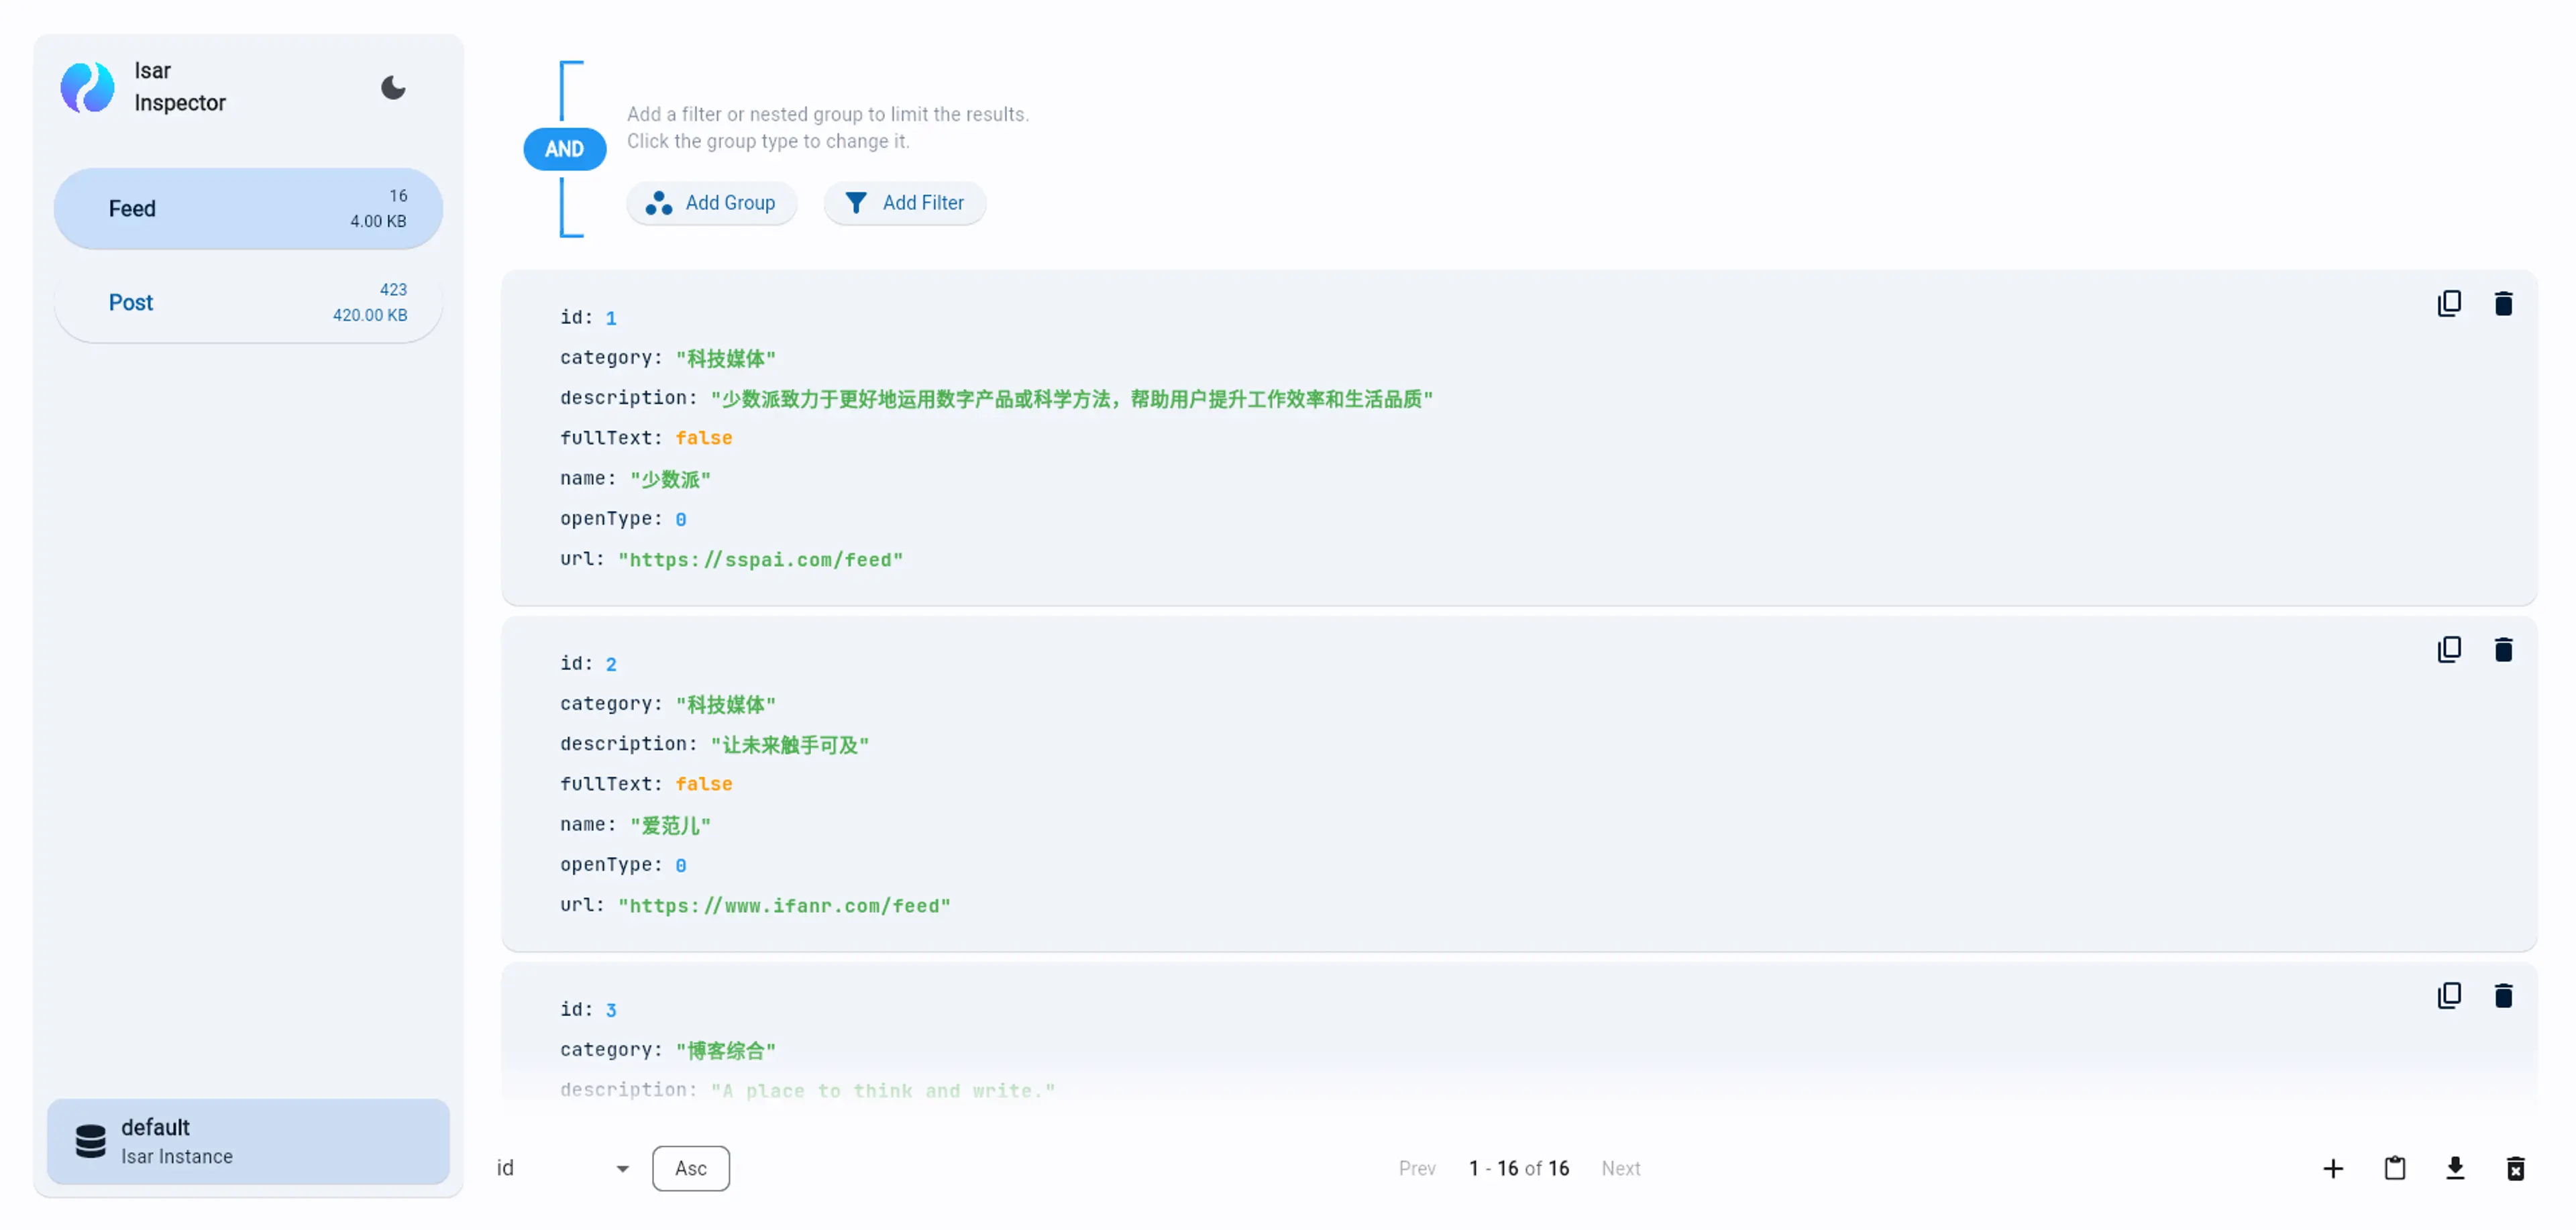
Task: Click Add Group button
Action: pos(711,203)
